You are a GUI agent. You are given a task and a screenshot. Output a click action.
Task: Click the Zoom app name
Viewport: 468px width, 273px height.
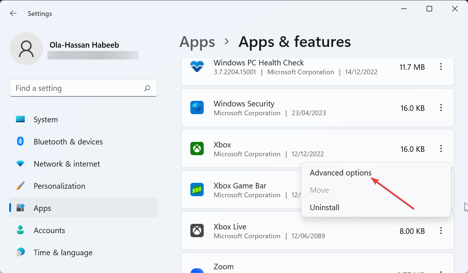224,266
